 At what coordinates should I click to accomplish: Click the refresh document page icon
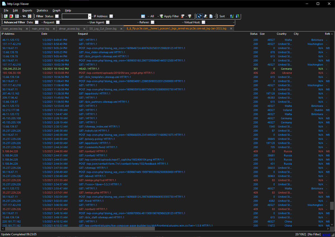211,16
